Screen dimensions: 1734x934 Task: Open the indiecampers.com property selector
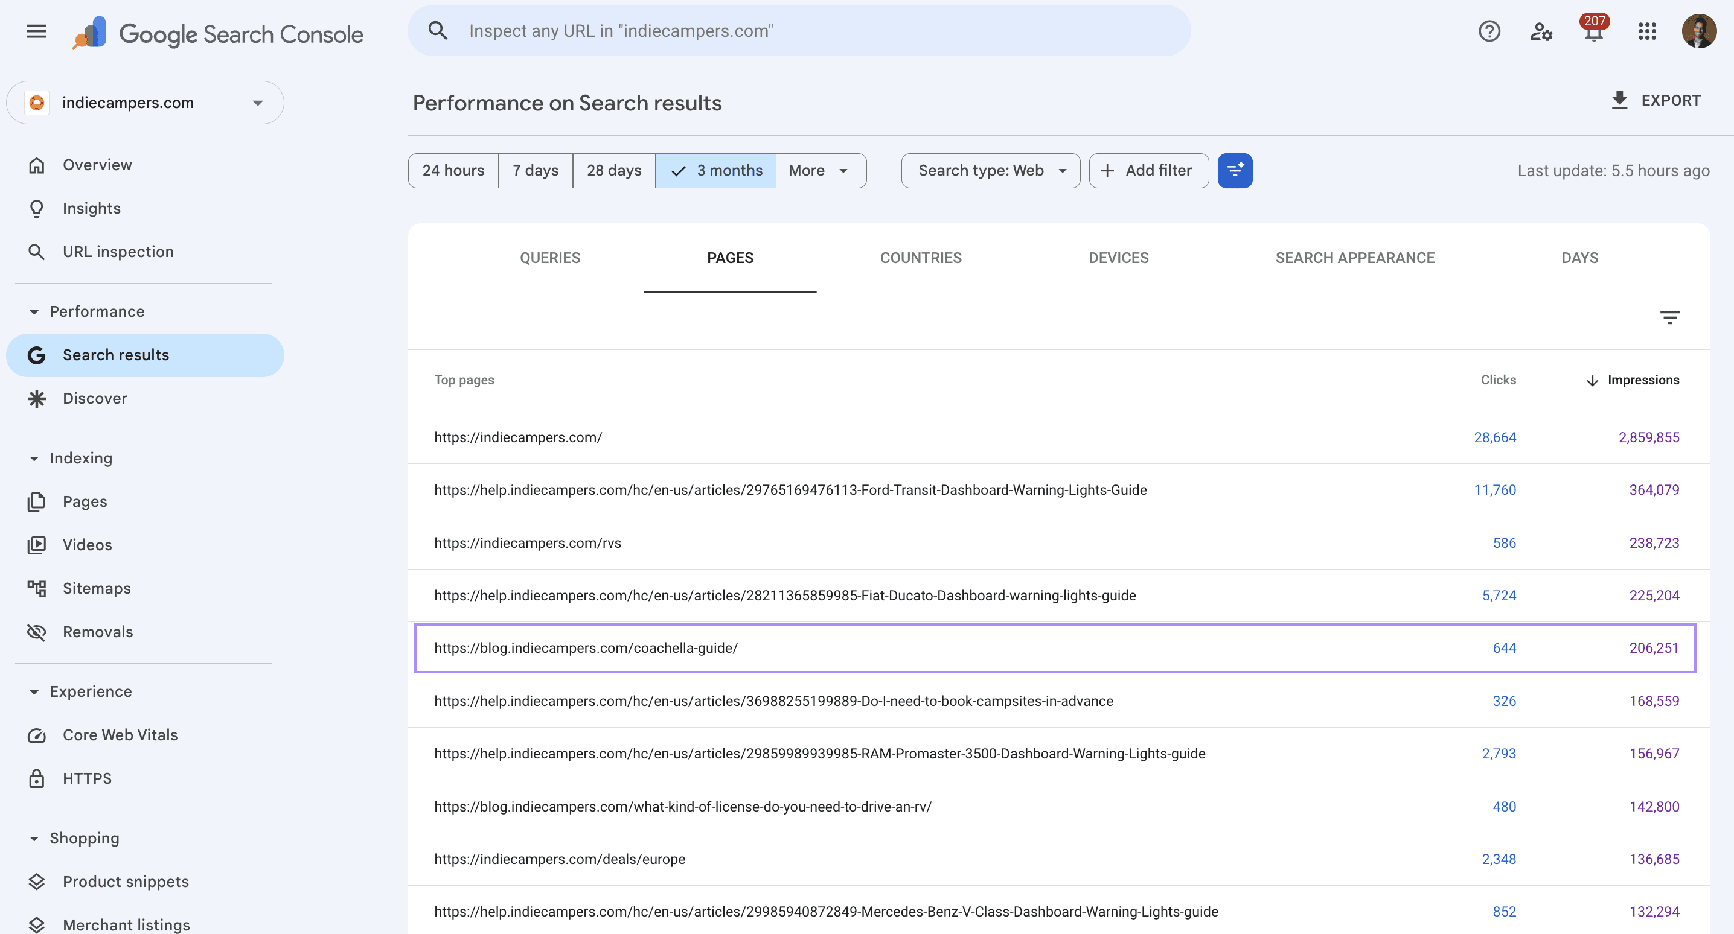click(x=145, y=103)
